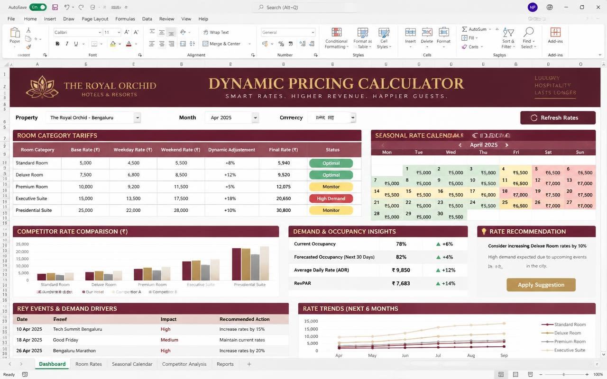Screen dimensions: 607x379
Task: Add a new sheet with plus button
Action: 249,364
